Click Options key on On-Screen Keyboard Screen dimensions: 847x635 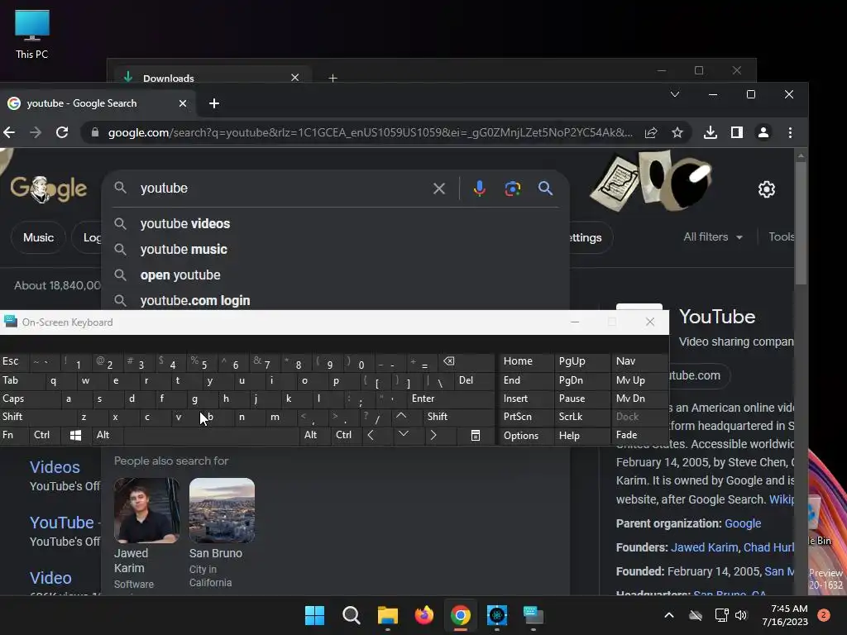pyautogui.click(x=525, y=435)
